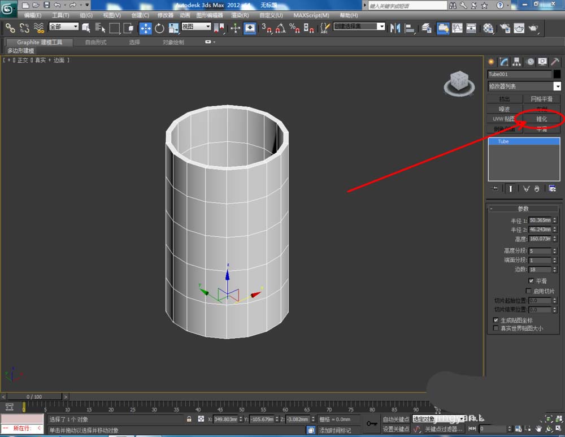Click the 网格平滑 modifier button
Viewport: 565px width, 437px height.
541,99
